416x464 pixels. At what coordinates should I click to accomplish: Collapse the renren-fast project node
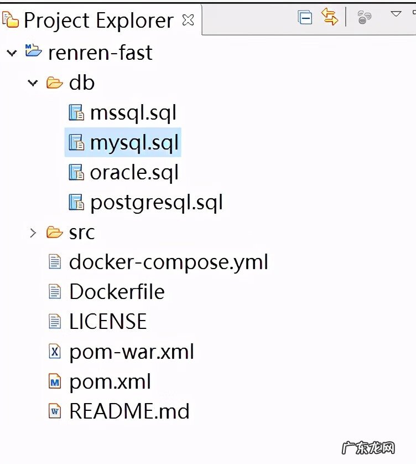tap(12, 53)
